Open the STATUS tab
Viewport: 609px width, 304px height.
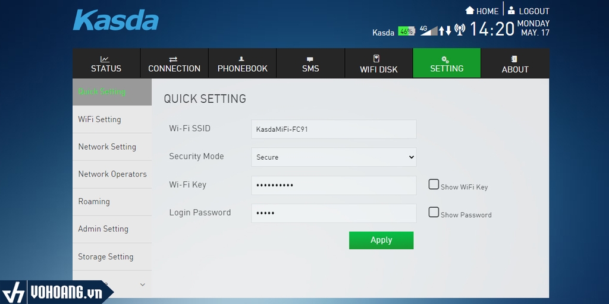pos(106,63)
